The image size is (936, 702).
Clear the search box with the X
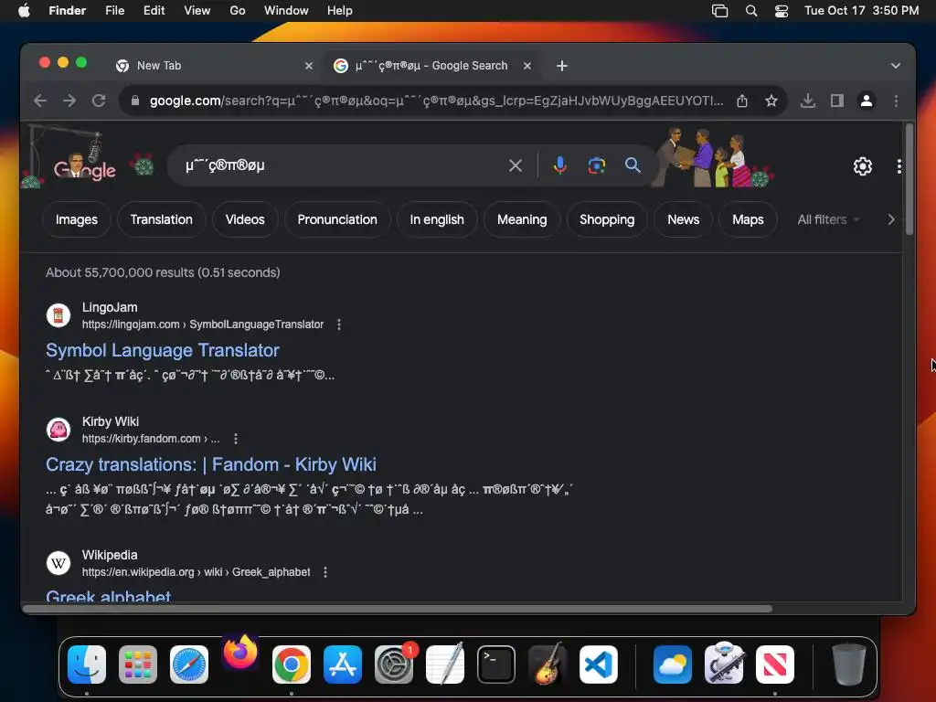coord(516,165)
